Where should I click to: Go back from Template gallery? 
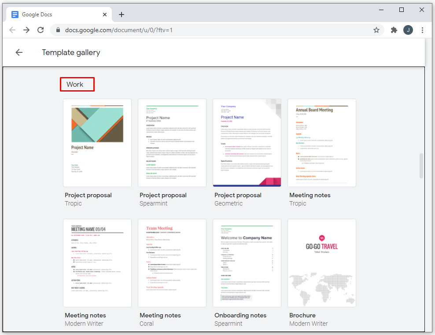point(19,52)
